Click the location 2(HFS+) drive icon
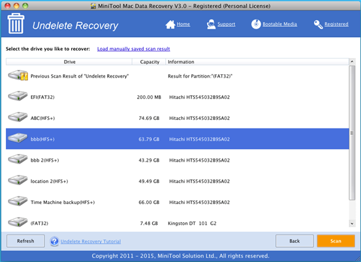Image resolution: width=361 pixels, height=262 pixels. click(18, 180)
